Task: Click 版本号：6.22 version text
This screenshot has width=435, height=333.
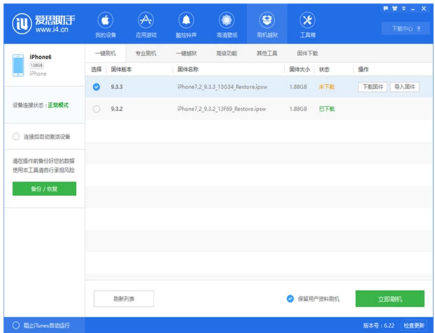Action: [379, 325]
